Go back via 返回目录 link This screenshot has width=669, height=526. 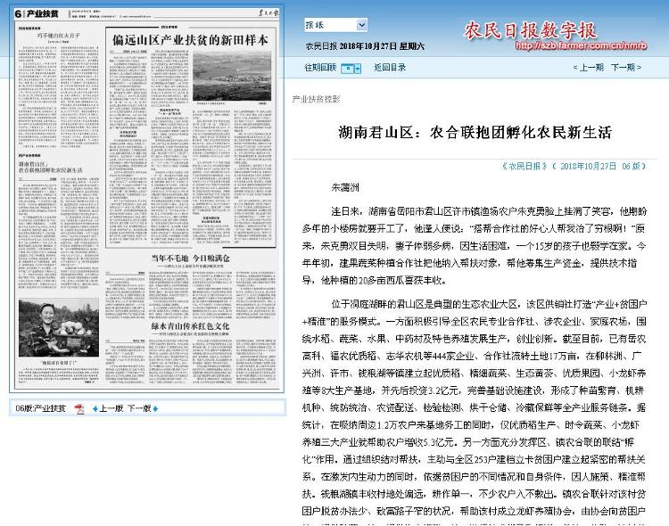point(390,67)
